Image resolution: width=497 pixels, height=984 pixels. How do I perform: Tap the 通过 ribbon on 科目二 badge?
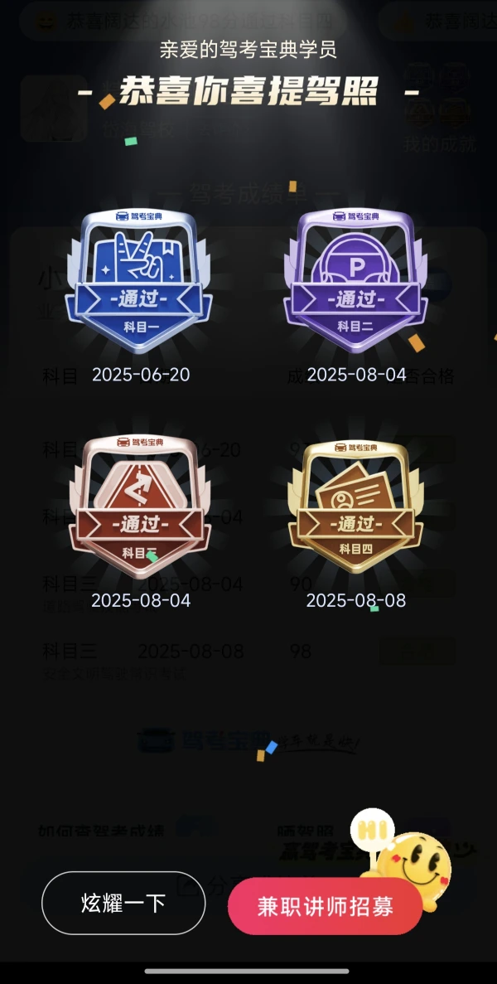(355, 299)
